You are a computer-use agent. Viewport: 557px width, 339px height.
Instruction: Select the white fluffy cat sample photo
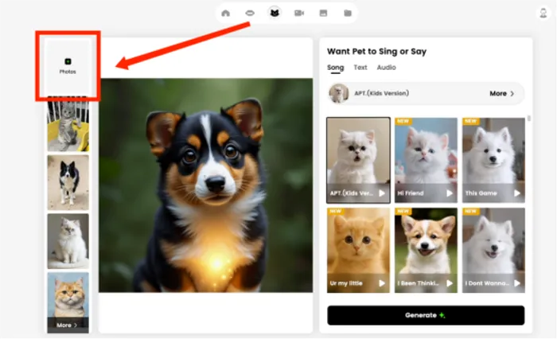(68, 240)
